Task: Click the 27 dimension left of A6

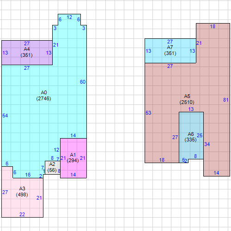Action: click(175, 137)
